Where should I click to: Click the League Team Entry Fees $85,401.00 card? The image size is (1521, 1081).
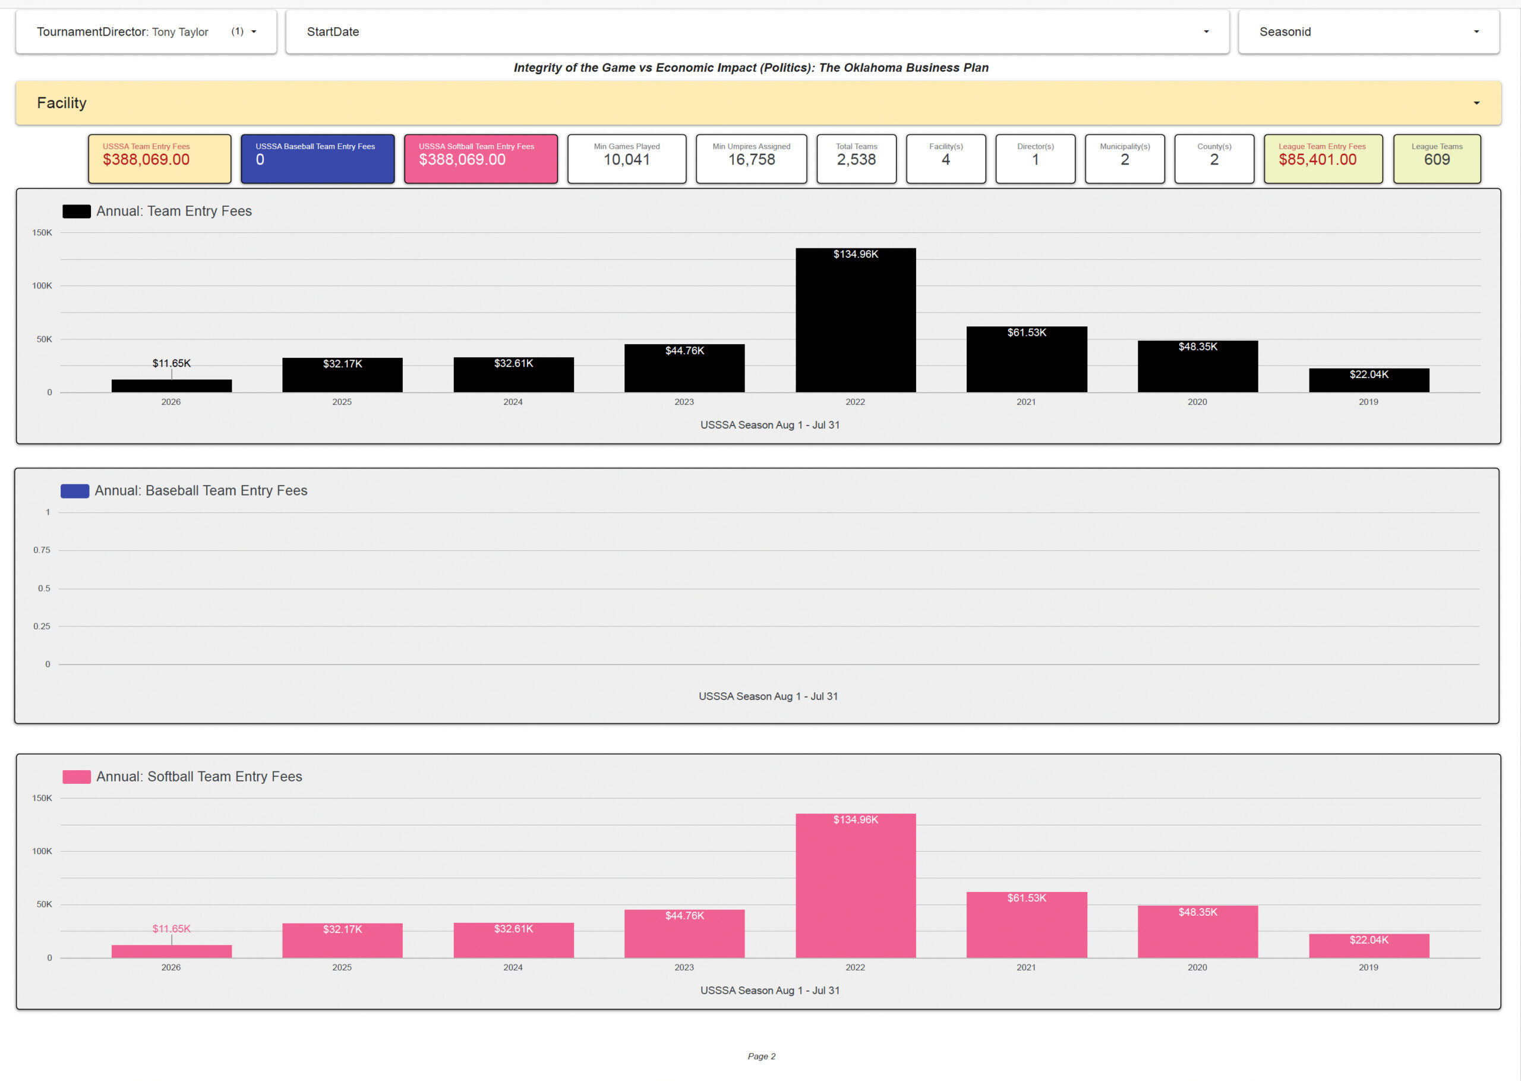[x=1323, y=159]
